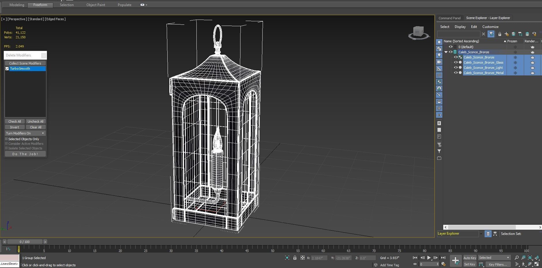Clear the Scene Explorer search filter X
Image resolution: width=542 pixels, height=268 pixels.
(484, 34)
